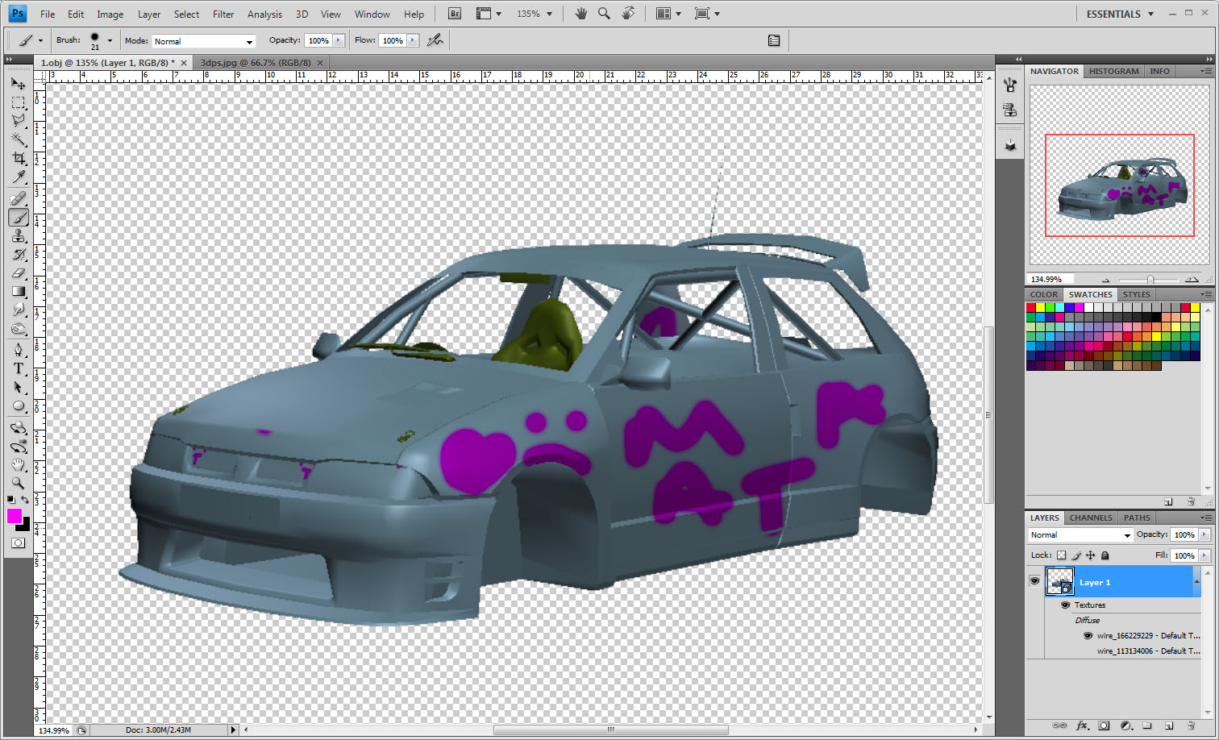Image resolution: width=1219 pixels, height=740 pixels.
Task: Pick the Eyedropper tool
Action: 19,177
